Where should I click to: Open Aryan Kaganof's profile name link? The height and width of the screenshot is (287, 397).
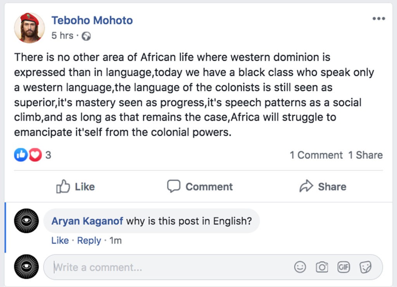pos(87,221)
